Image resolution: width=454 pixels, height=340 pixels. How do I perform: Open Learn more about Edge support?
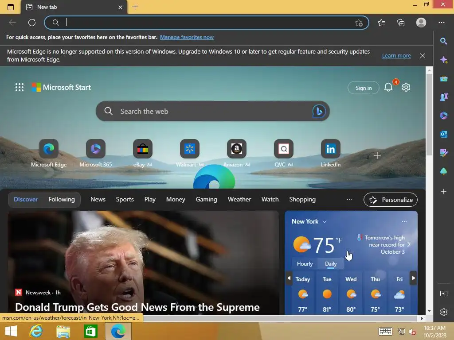[396, 55]
